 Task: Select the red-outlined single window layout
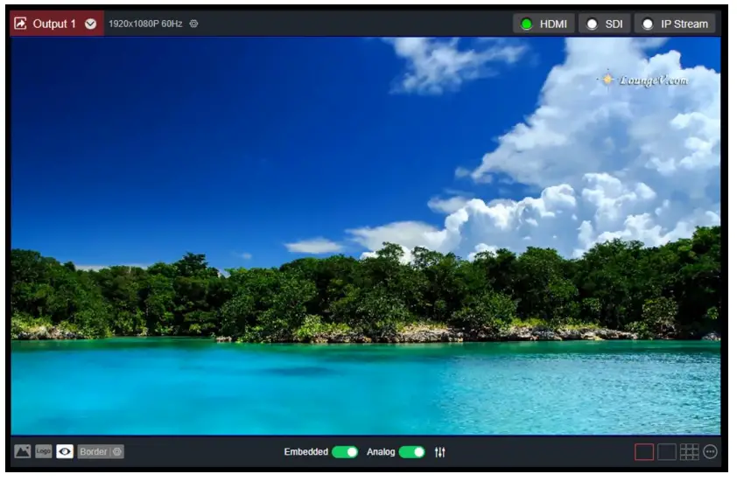(644, 452)
